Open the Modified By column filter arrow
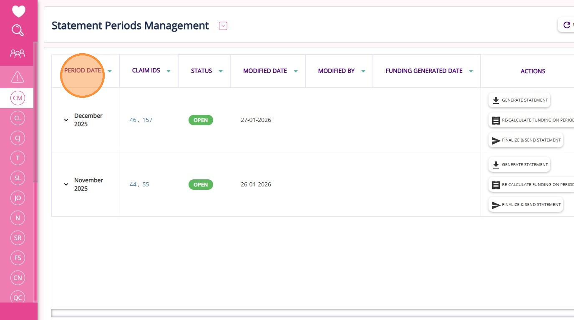 click(363, 71)
